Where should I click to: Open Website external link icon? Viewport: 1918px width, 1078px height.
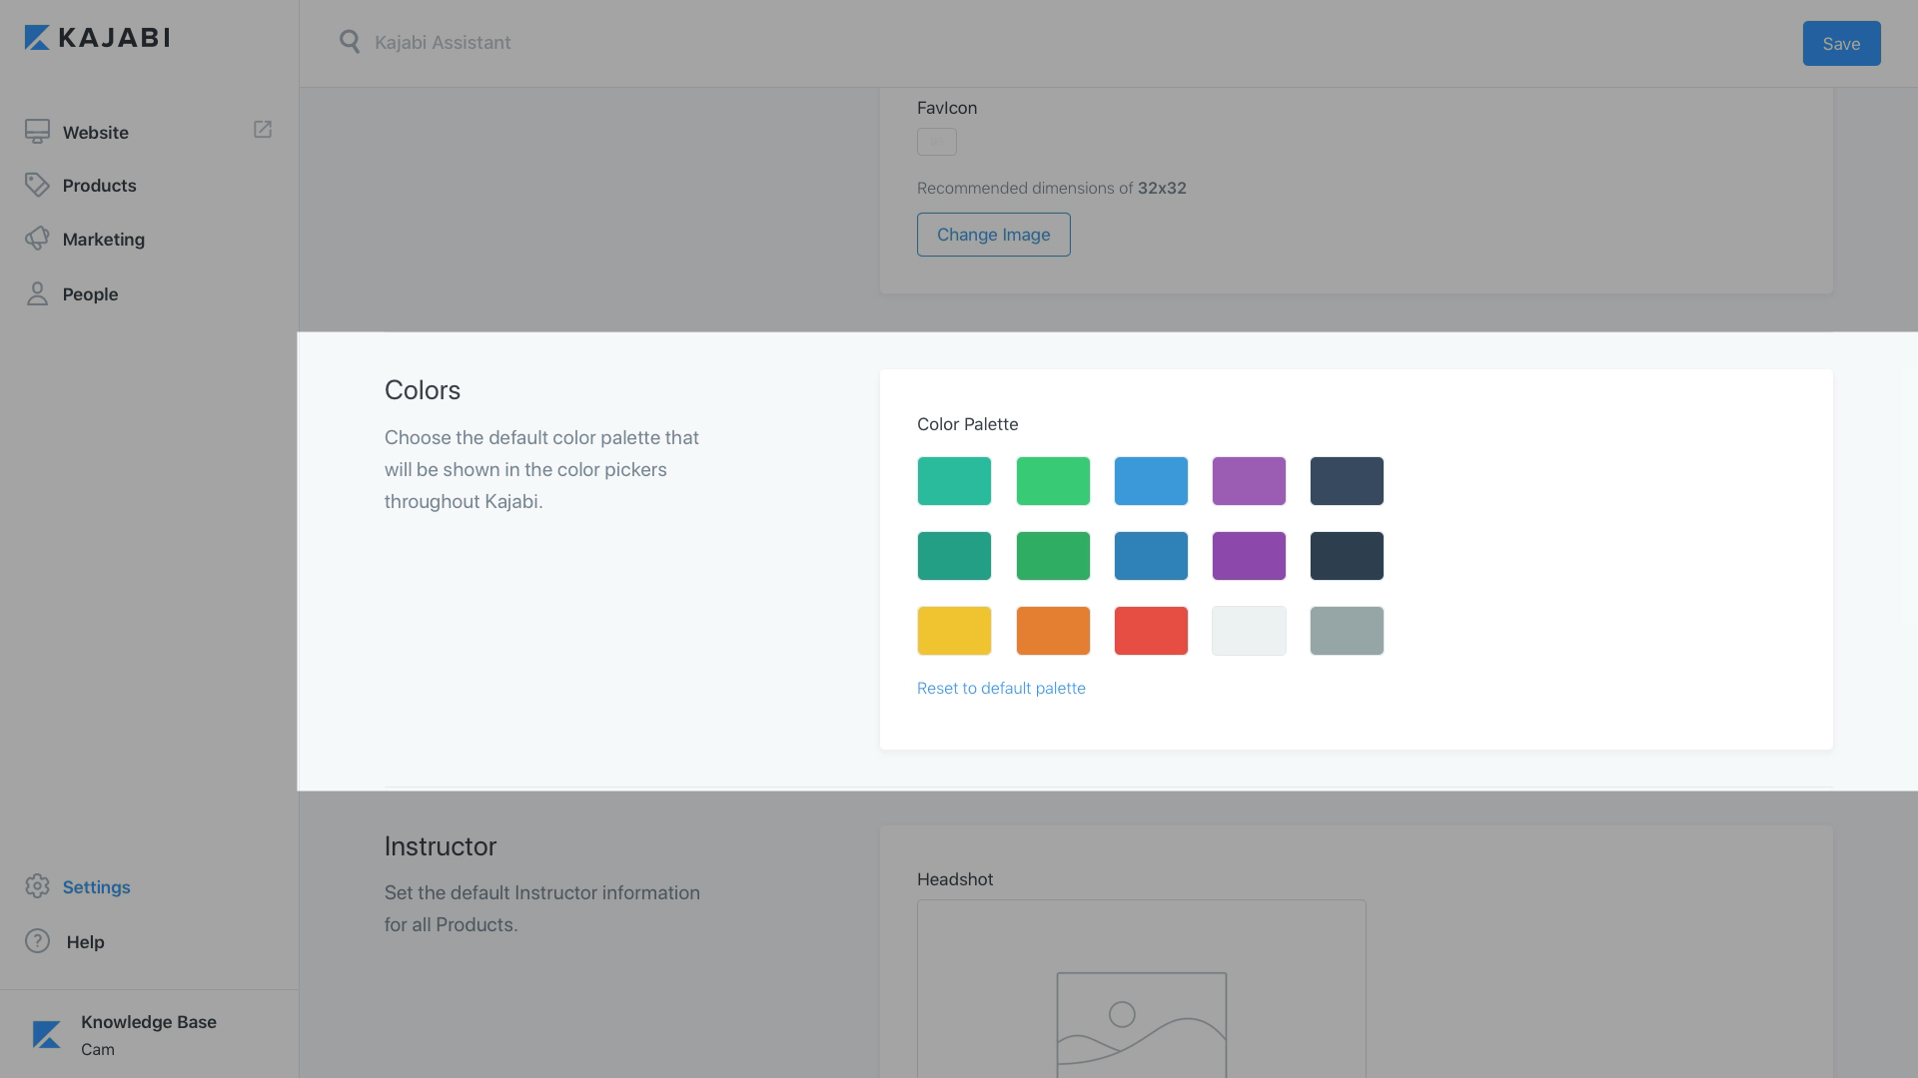click(263, 130)
